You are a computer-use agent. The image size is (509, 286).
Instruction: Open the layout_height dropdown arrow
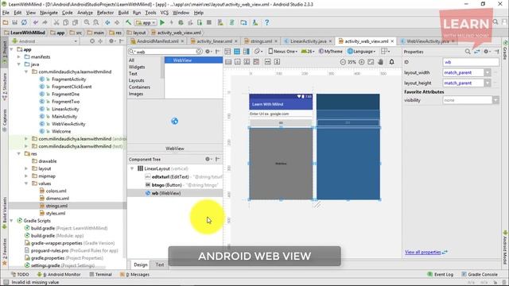(488, 83)
